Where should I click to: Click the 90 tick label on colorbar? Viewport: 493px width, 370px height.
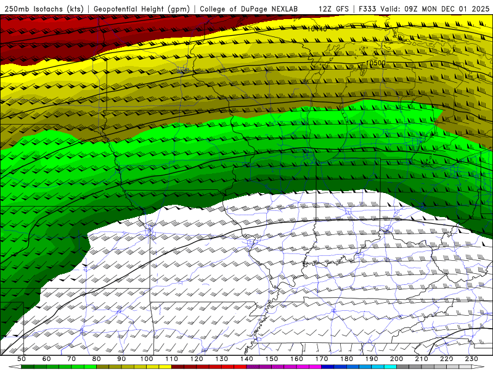(121, 359)
